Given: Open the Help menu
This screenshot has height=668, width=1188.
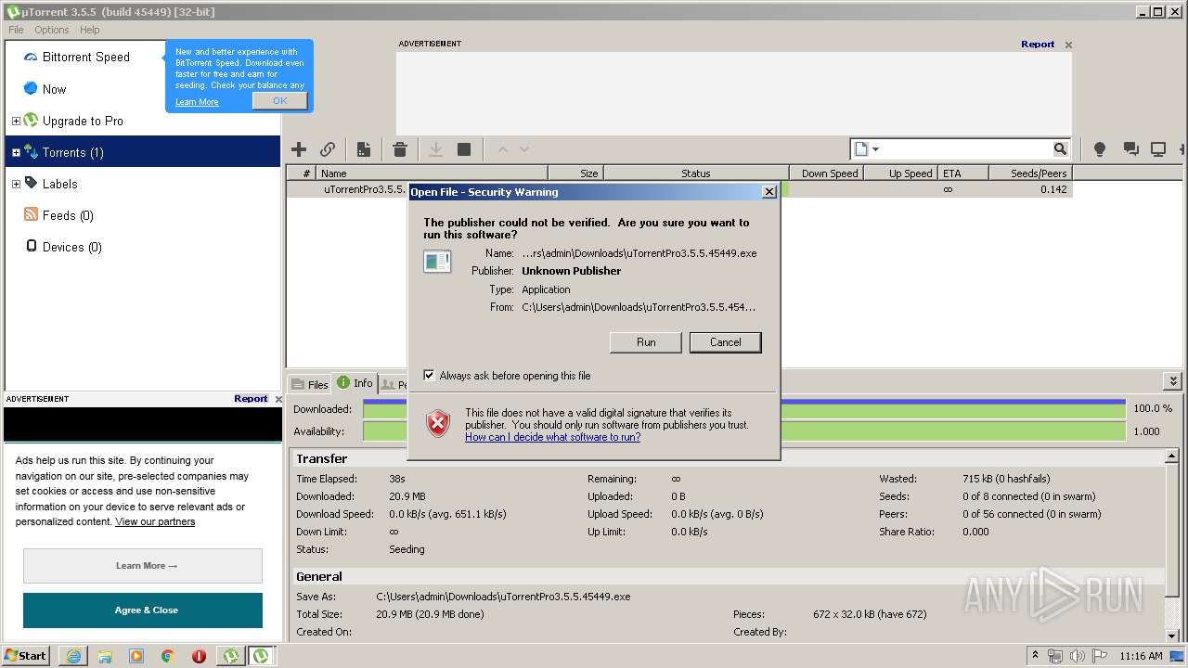Looking at the screenshot, I should 89,30.
